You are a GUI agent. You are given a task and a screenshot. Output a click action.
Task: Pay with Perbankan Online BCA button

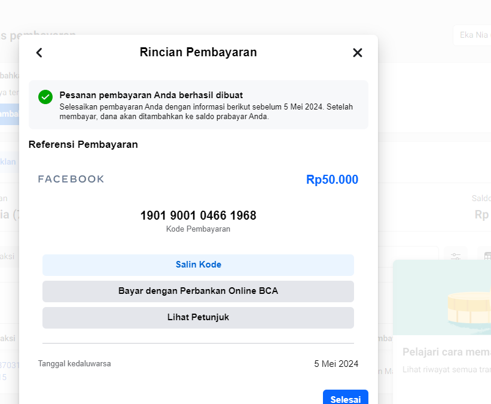point(198,291)
